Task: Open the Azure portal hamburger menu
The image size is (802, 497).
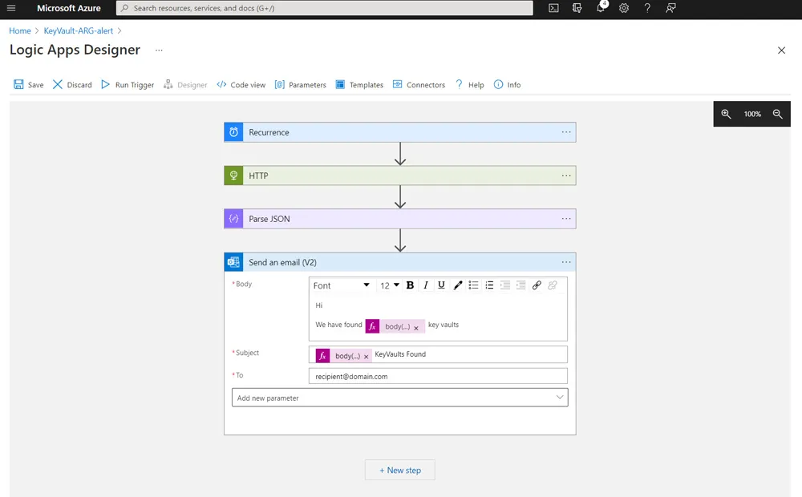Action: click(x=11, y=8)
